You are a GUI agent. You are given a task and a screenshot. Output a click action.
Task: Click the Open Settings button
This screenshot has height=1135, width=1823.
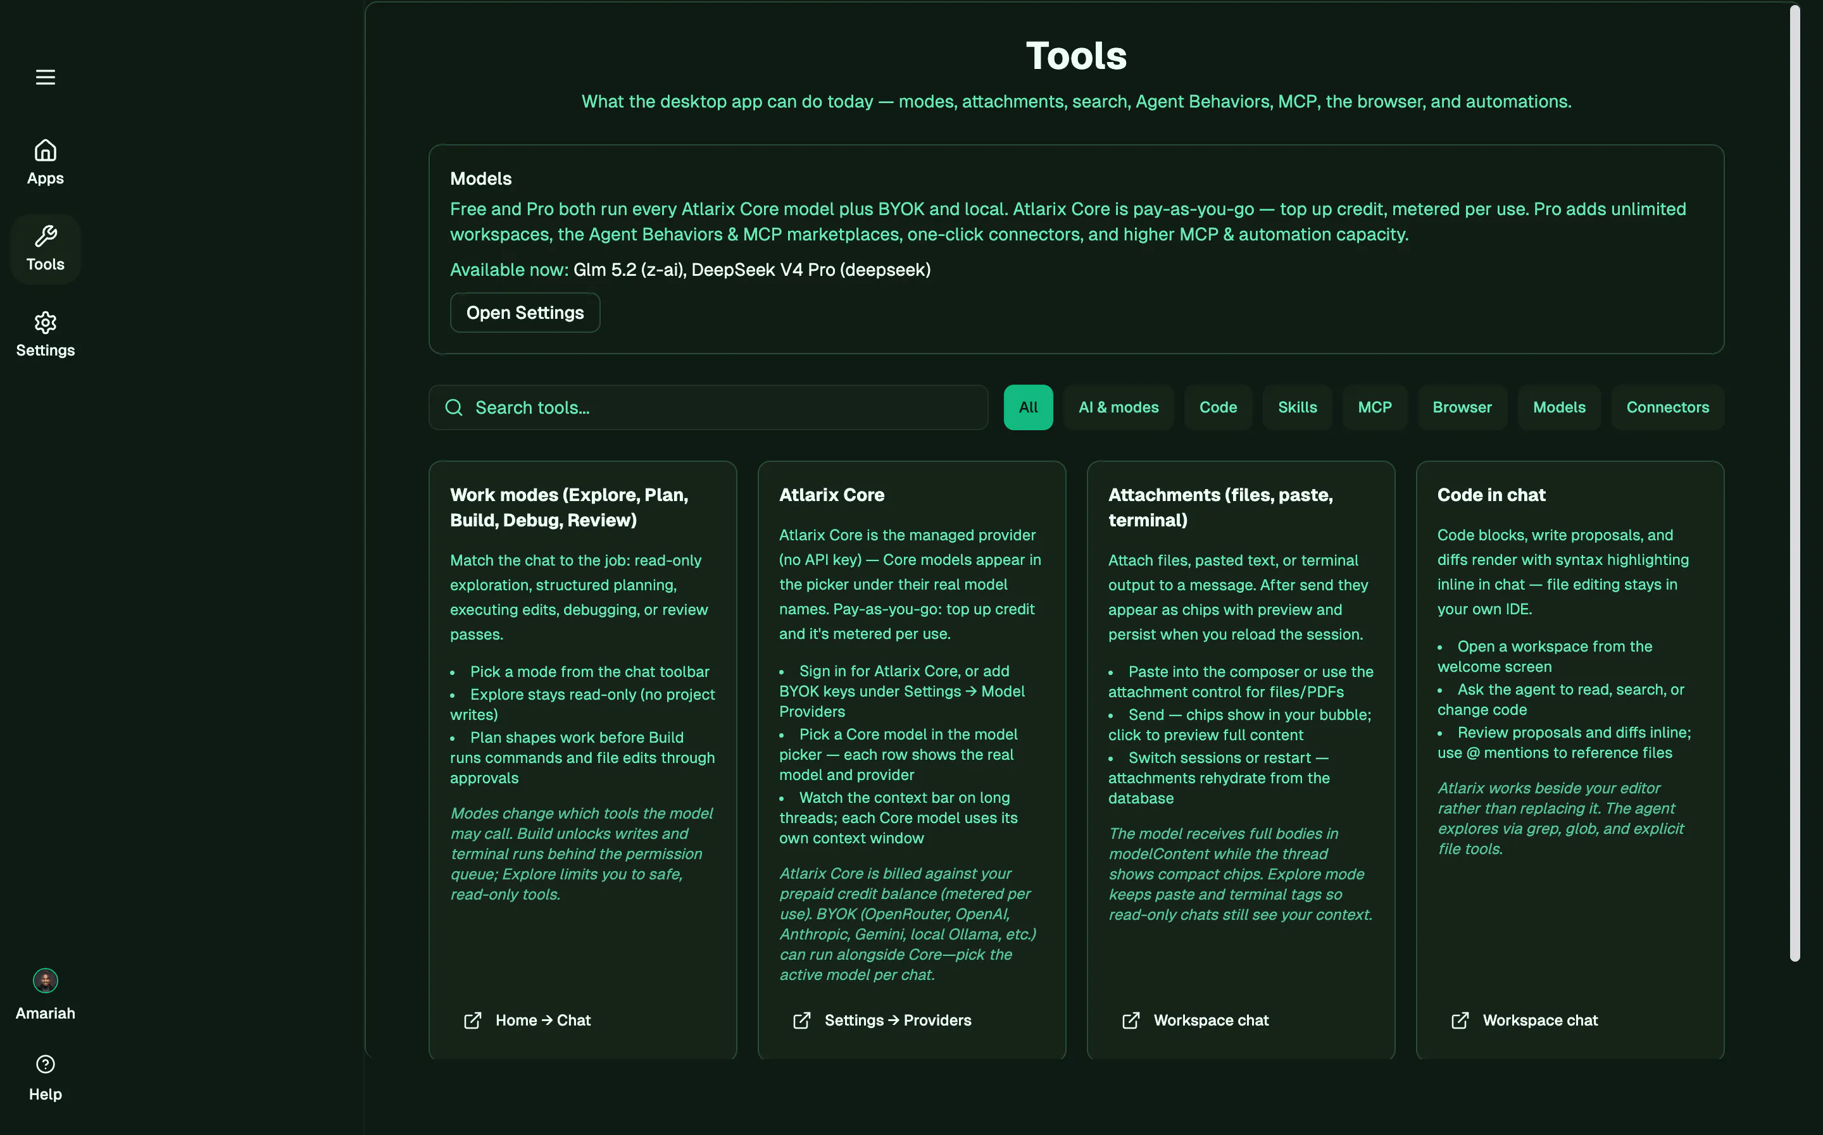525,313
